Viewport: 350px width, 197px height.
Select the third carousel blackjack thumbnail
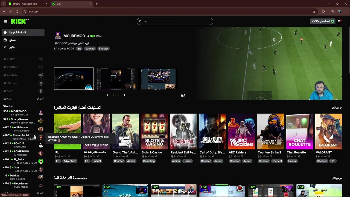[x=158, y=79]
